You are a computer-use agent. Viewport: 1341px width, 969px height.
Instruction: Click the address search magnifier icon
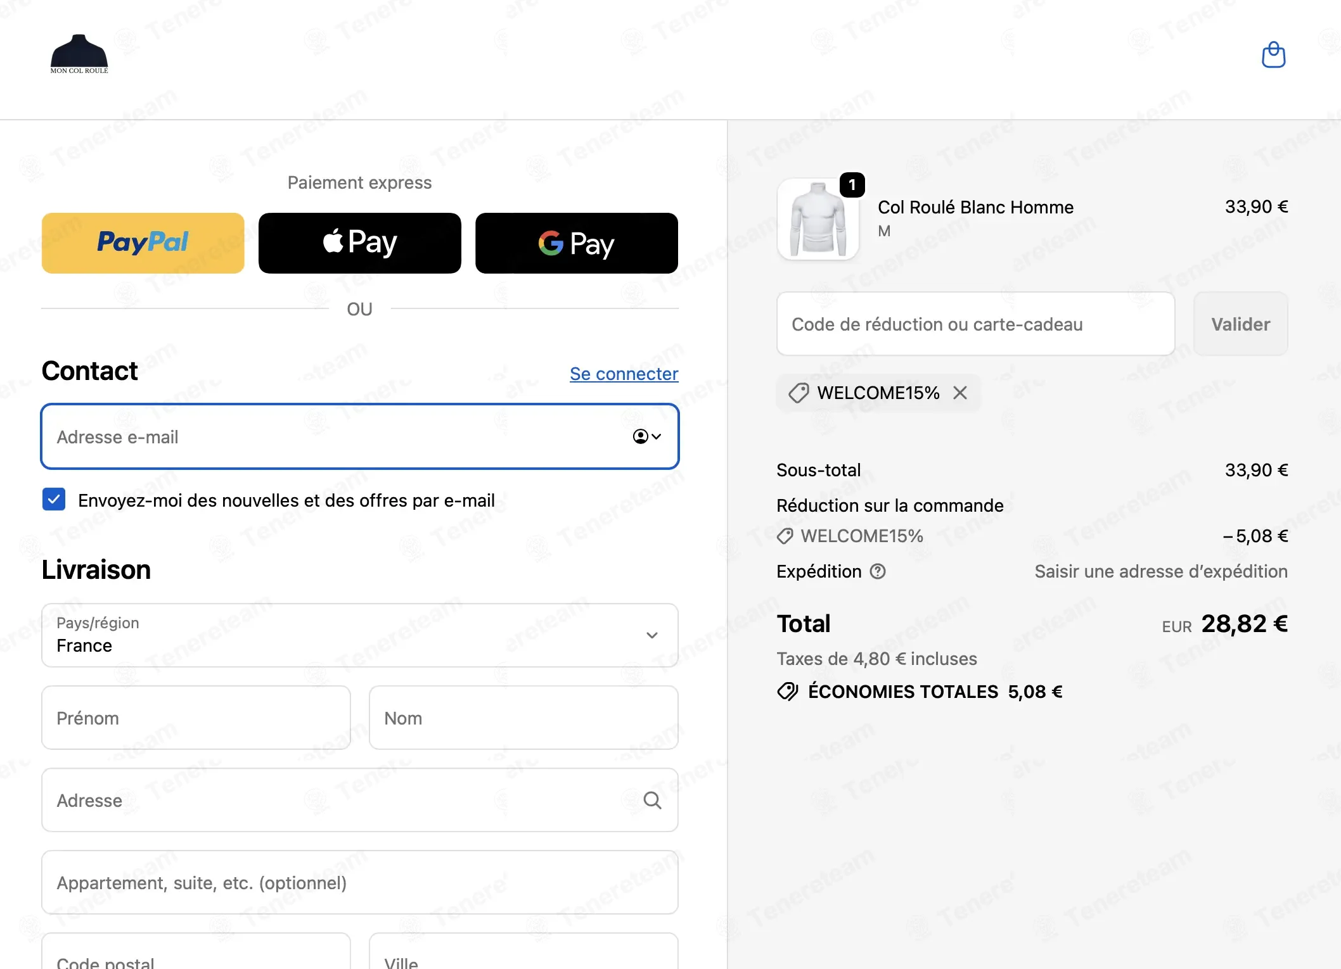(x=652, y=800)
